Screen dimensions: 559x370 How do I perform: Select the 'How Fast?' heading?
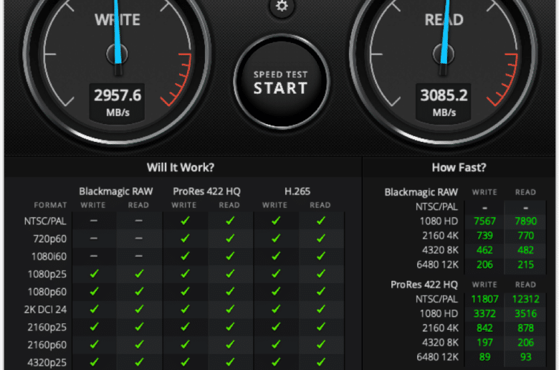[459, 167]
